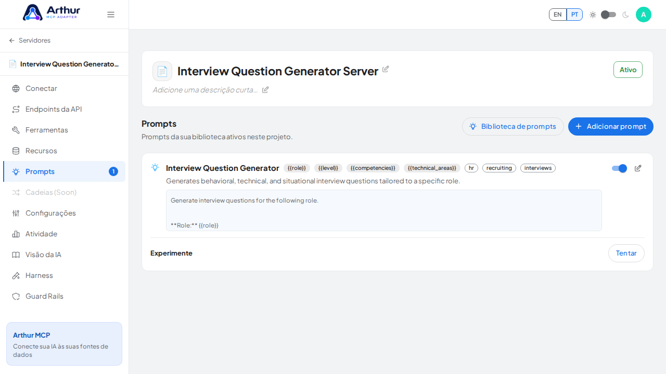
Task: Click the sliders icon for Configurações
Action: [x=16, y=213]
